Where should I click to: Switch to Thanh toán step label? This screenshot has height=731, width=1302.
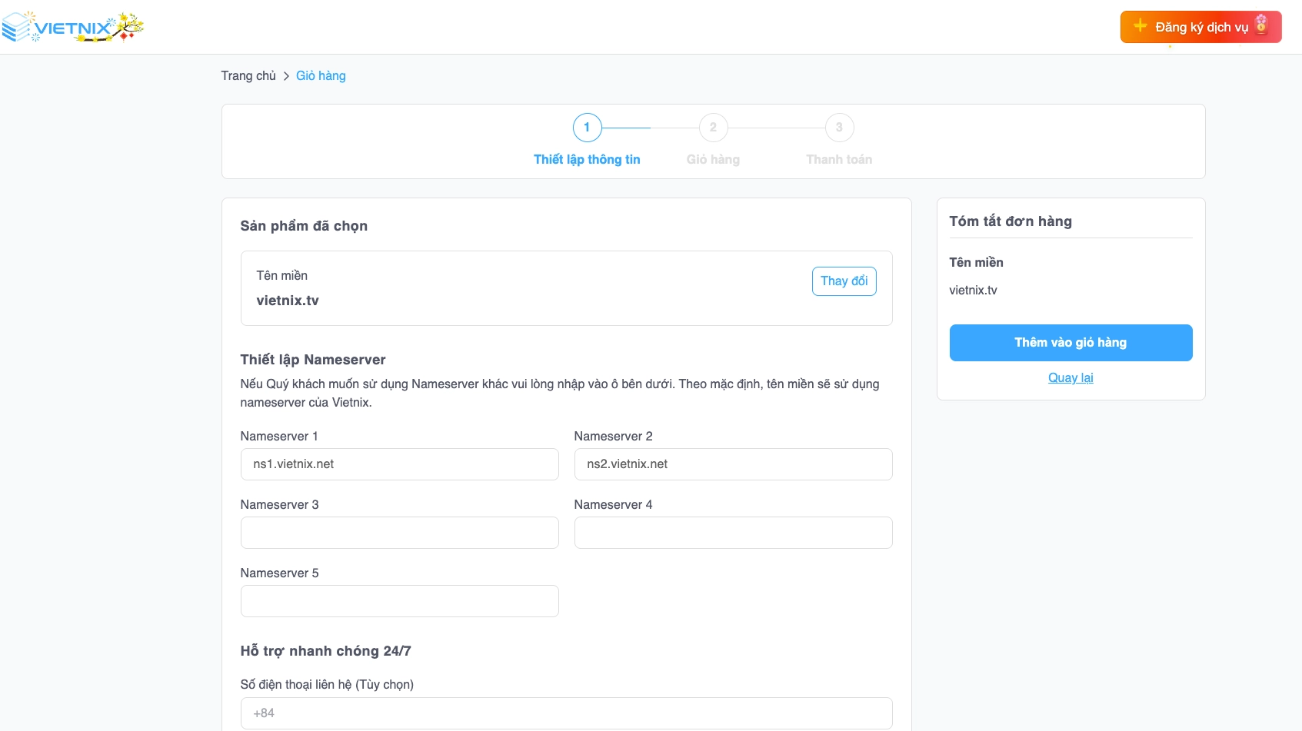[839, 159]
